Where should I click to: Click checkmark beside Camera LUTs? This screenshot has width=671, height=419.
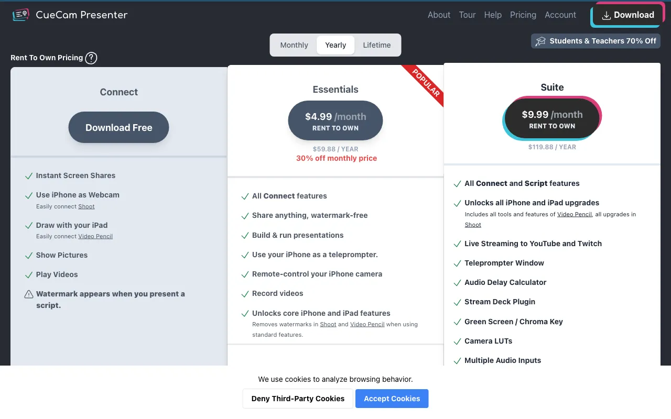[457, 341]
